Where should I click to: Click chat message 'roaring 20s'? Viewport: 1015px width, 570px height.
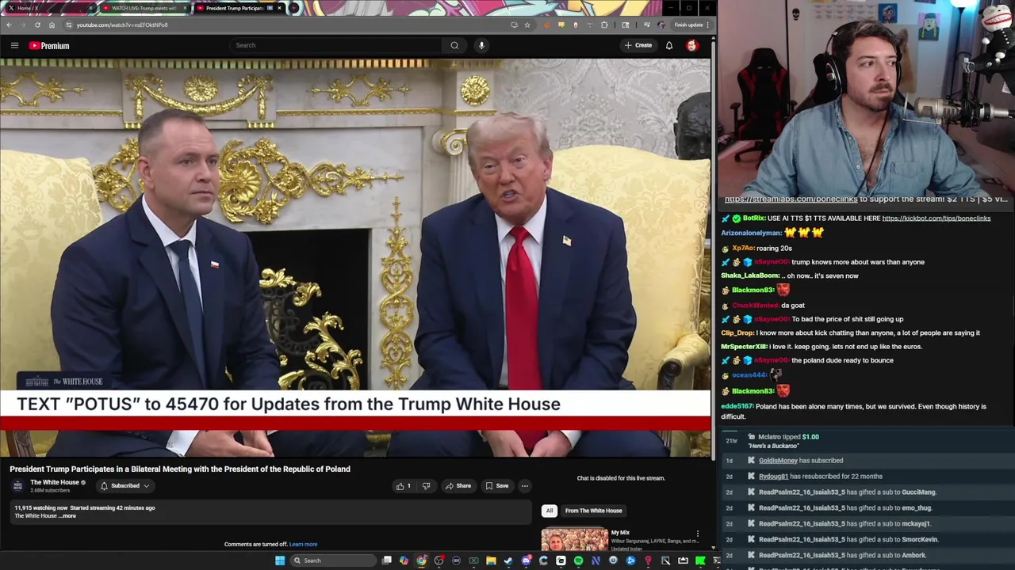[x=774, y=248]
